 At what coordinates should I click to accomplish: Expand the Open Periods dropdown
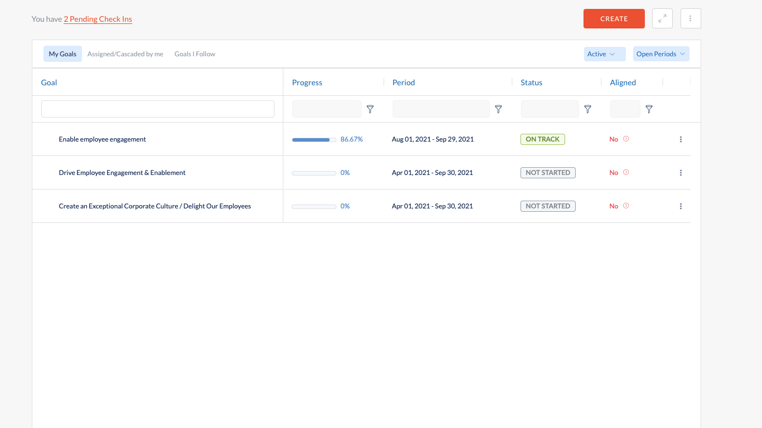(661, 54)
